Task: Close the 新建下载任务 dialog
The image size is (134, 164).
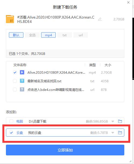Action: [128, 2]
